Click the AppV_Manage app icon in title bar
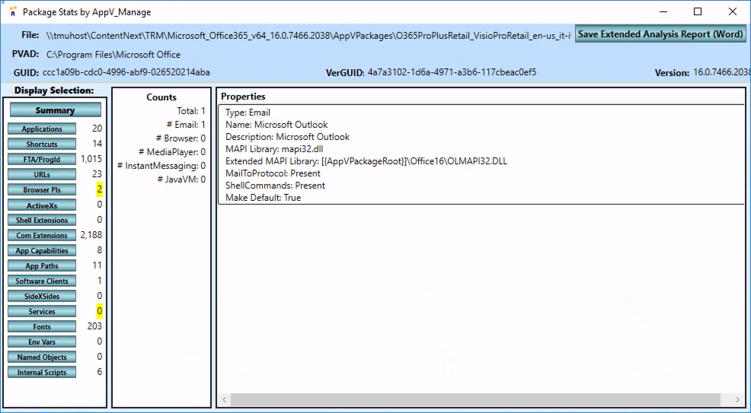The image size is (751, 413). (x=13, y=12)
